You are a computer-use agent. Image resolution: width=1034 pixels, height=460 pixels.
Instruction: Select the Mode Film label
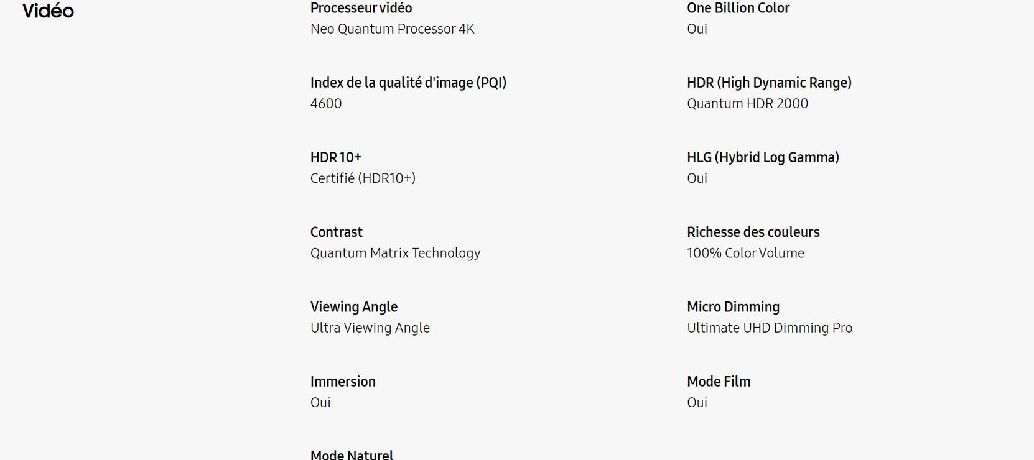coord(719,382)
